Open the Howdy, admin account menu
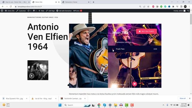This screenshot has height=108, width=192. [179, 11]
